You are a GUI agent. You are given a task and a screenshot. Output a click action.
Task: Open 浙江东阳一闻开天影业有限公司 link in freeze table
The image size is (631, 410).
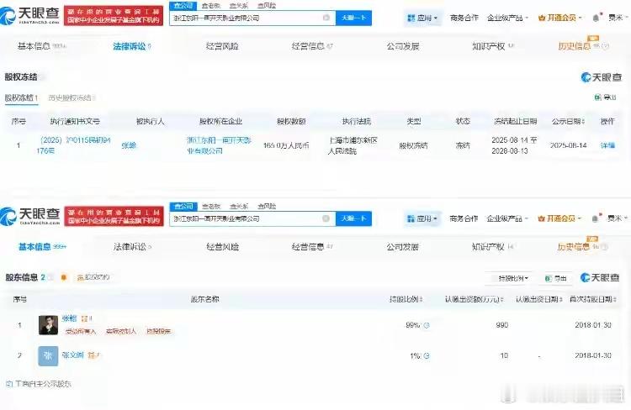pos(220,145)
